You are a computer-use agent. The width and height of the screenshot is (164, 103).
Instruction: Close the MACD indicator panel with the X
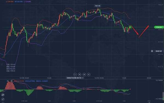[x=8, y=81]
